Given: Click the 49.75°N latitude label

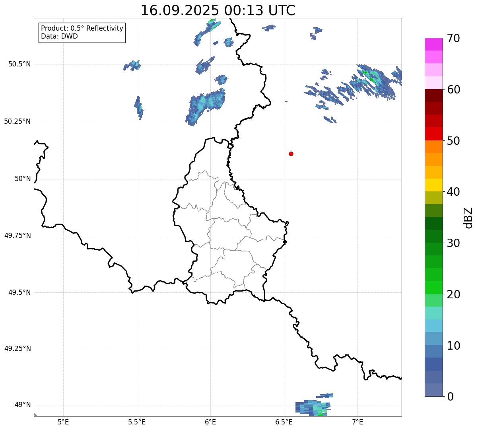Looking at the screenshot, I should tap(17, 235).
